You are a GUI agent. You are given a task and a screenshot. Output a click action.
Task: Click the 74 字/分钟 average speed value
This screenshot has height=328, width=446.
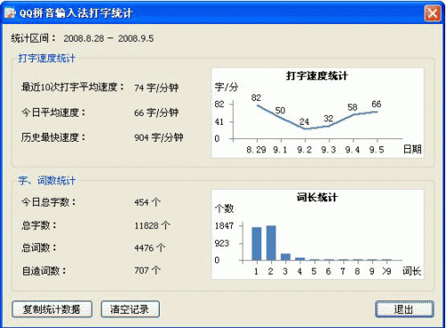[x=156, y=87]
